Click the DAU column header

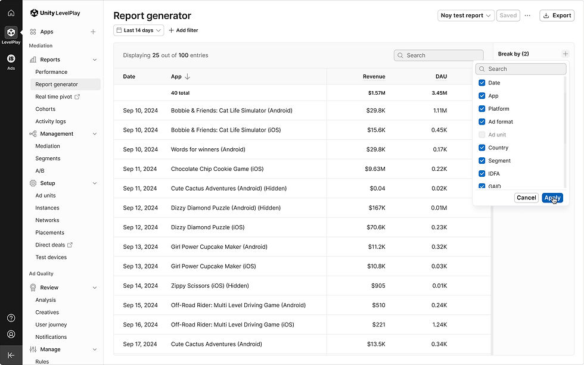click(x=442, y=77)
